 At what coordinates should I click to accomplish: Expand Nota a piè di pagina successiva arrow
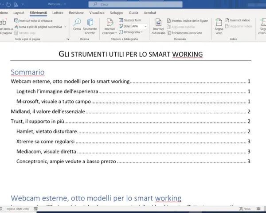coord(65,27)
